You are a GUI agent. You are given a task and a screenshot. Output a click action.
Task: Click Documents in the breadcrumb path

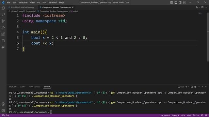click(30, 11)
